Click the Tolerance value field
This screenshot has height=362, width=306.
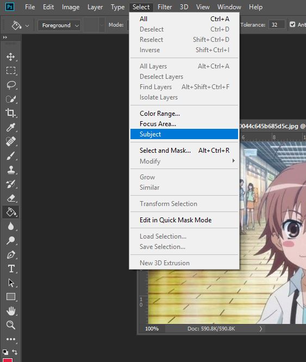[x=277, y=24]
